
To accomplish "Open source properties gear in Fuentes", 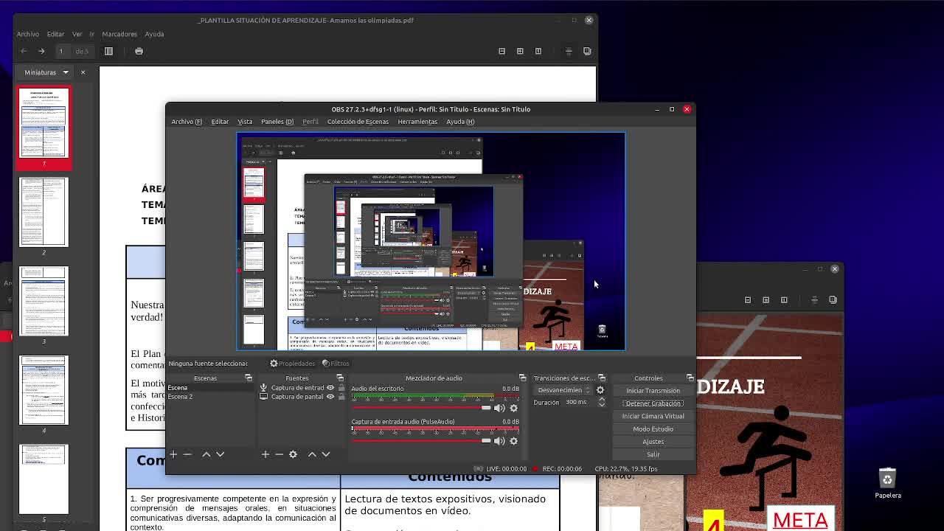I will (x=293, y=454).
